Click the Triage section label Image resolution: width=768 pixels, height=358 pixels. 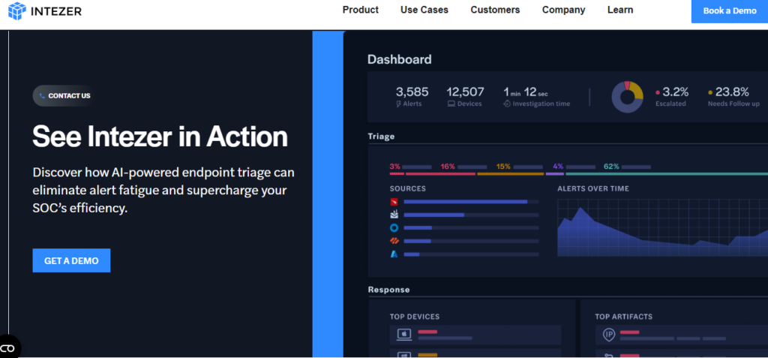[381, 137]
